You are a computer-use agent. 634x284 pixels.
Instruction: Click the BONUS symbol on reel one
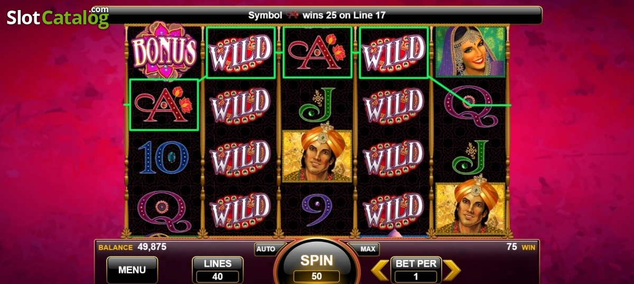(164, 51)
